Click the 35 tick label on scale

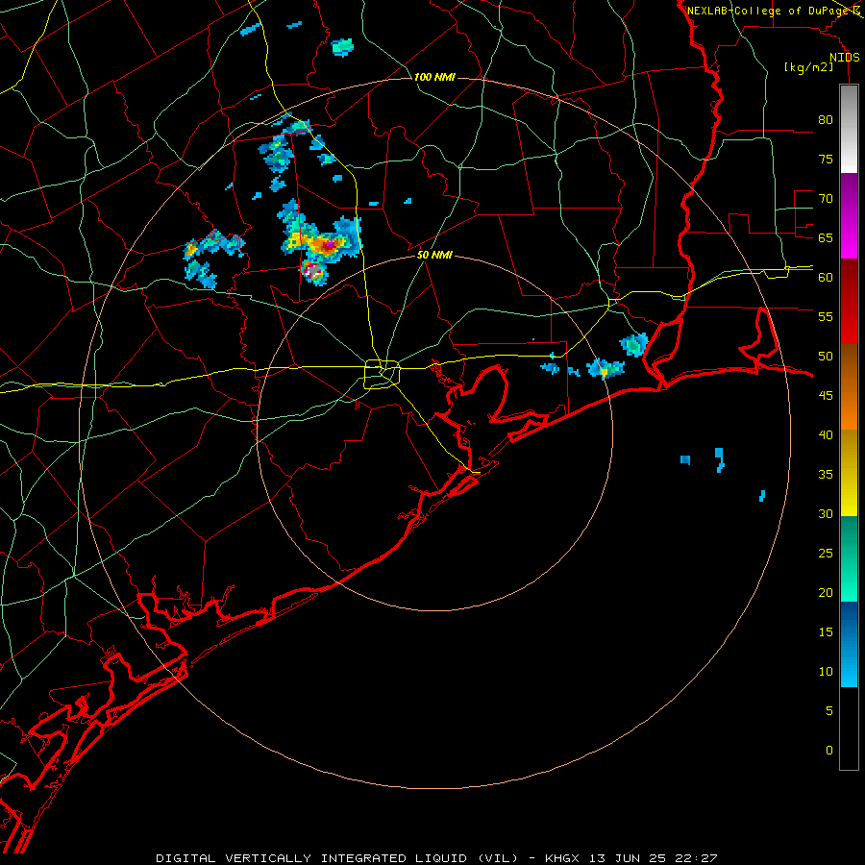[x=826, y=475]
